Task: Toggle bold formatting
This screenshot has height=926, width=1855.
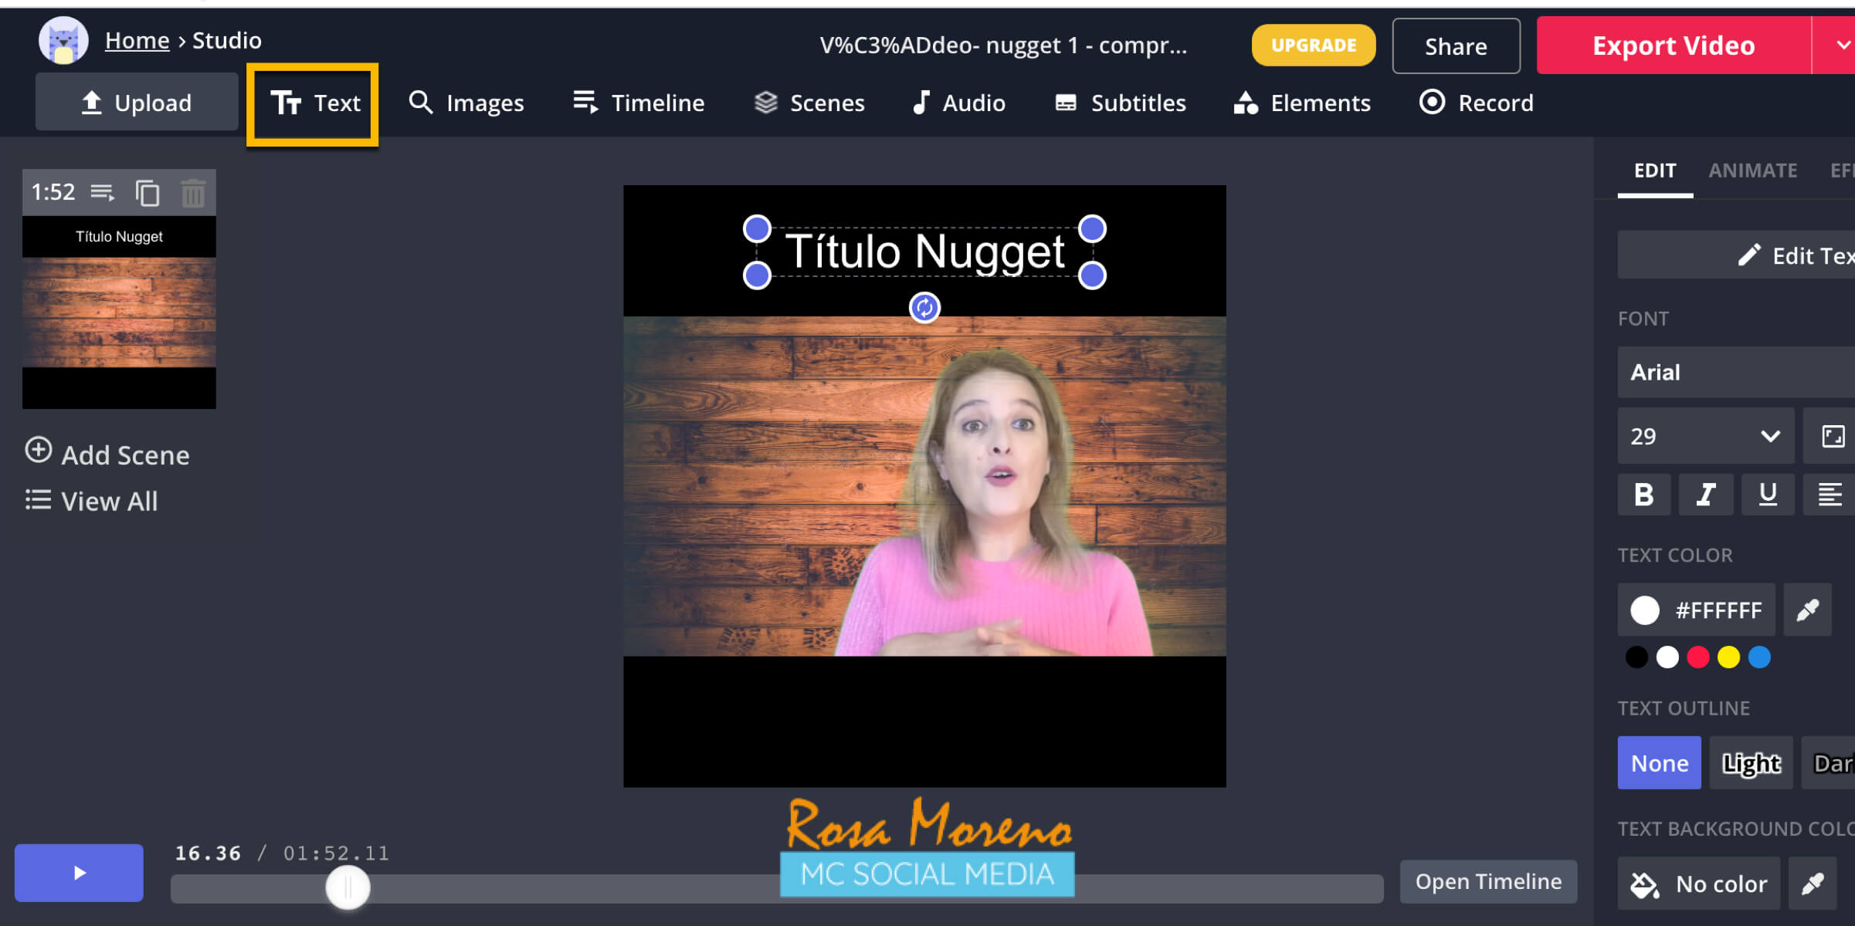Action: point(1644,494)
